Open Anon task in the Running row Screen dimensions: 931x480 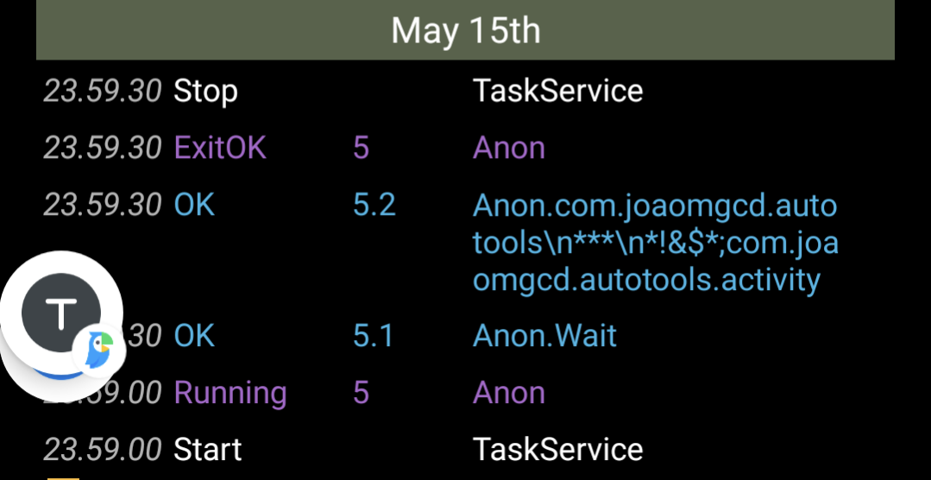(509, 393)
